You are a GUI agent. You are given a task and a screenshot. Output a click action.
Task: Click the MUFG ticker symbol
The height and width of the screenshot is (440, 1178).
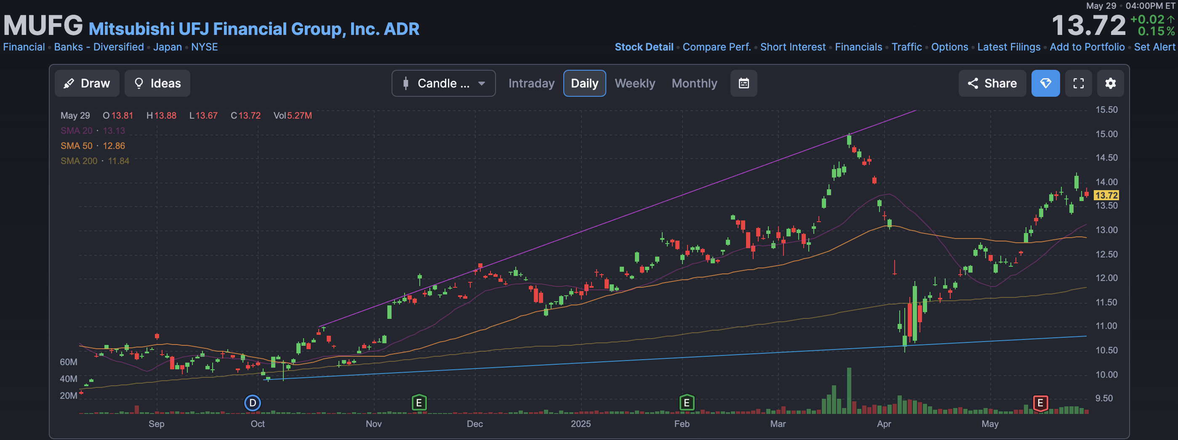pos(43,25)
